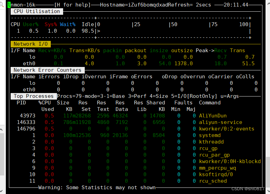Click the packout column header
Viewport: 270px width, 194px height.
[x=136, y=50]
